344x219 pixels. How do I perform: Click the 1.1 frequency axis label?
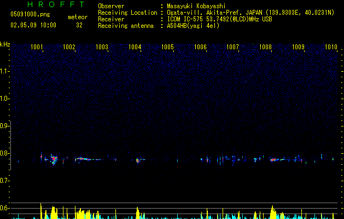(4, 71)
